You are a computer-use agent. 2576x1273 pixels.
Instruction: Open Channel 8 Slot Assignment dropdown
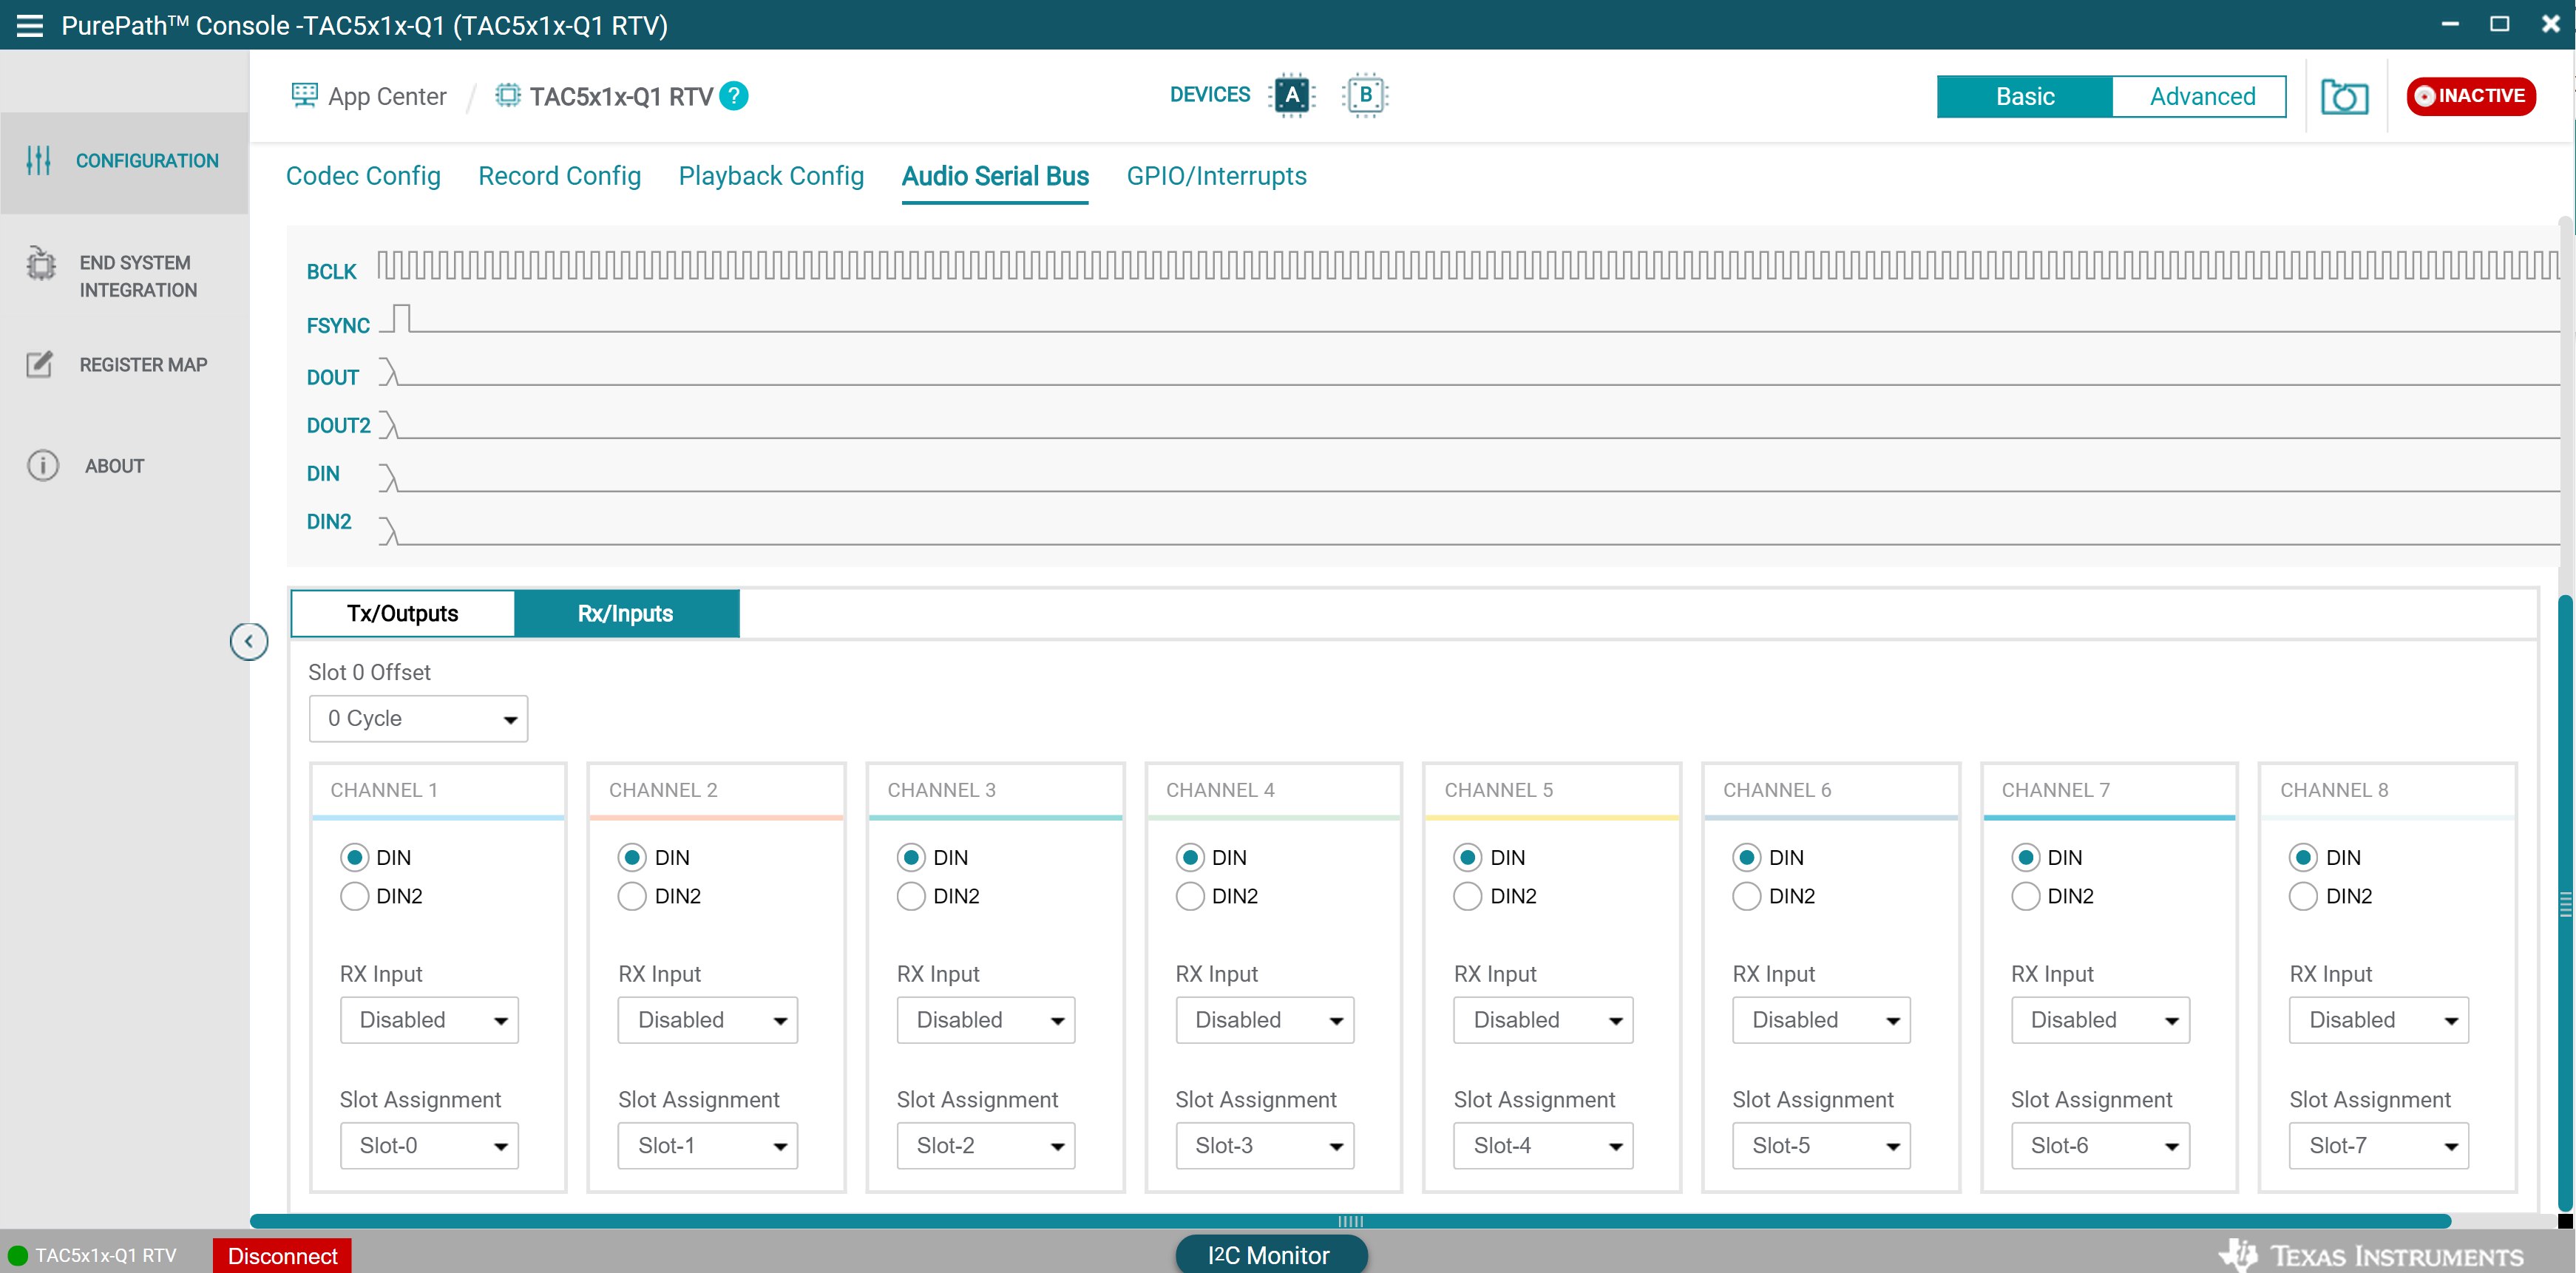pyautogui.click(x=2380, y=1146)
